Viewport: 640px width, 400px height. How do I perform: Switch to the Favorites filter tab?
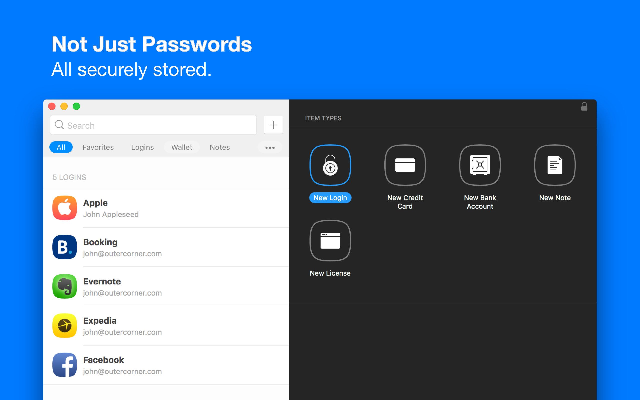(x=98, y=147)
